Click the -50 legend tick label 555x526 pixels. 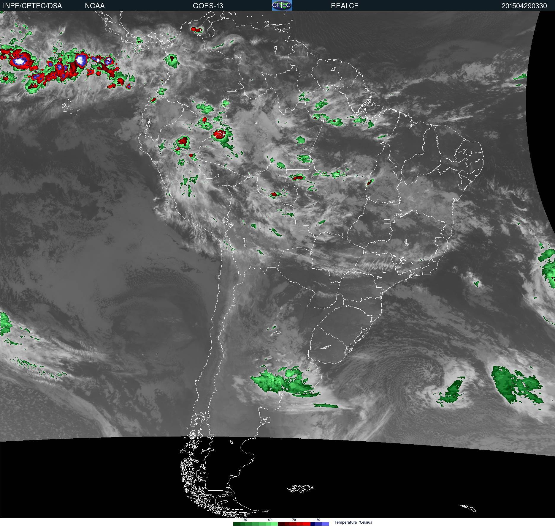(x=245, y=520)
